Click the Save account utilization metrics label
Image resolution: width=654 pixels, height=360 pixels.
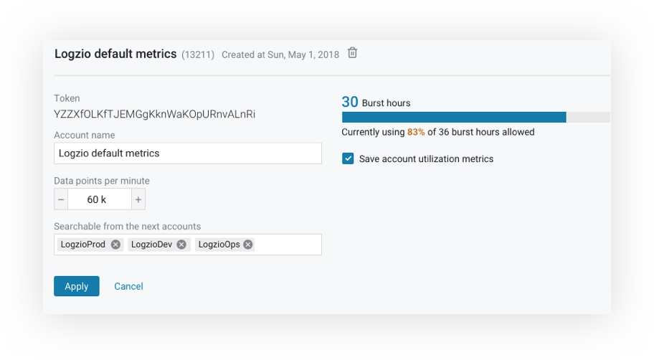426,159
